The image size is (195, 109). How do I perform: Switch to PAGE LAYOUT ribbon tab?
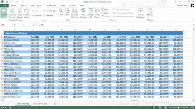[37, 5]
